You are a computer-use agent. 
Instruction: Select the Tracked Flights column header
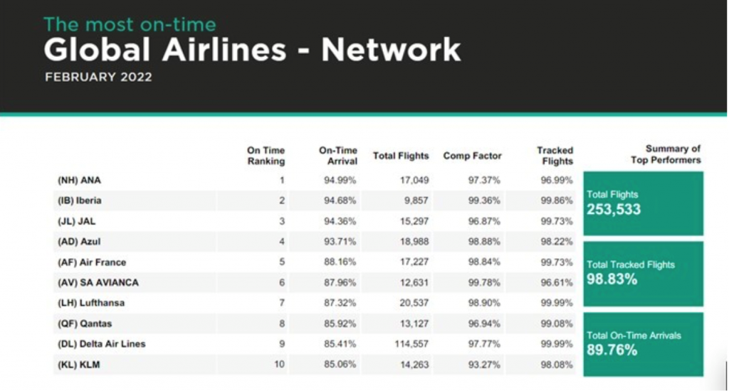pos(555,156)
